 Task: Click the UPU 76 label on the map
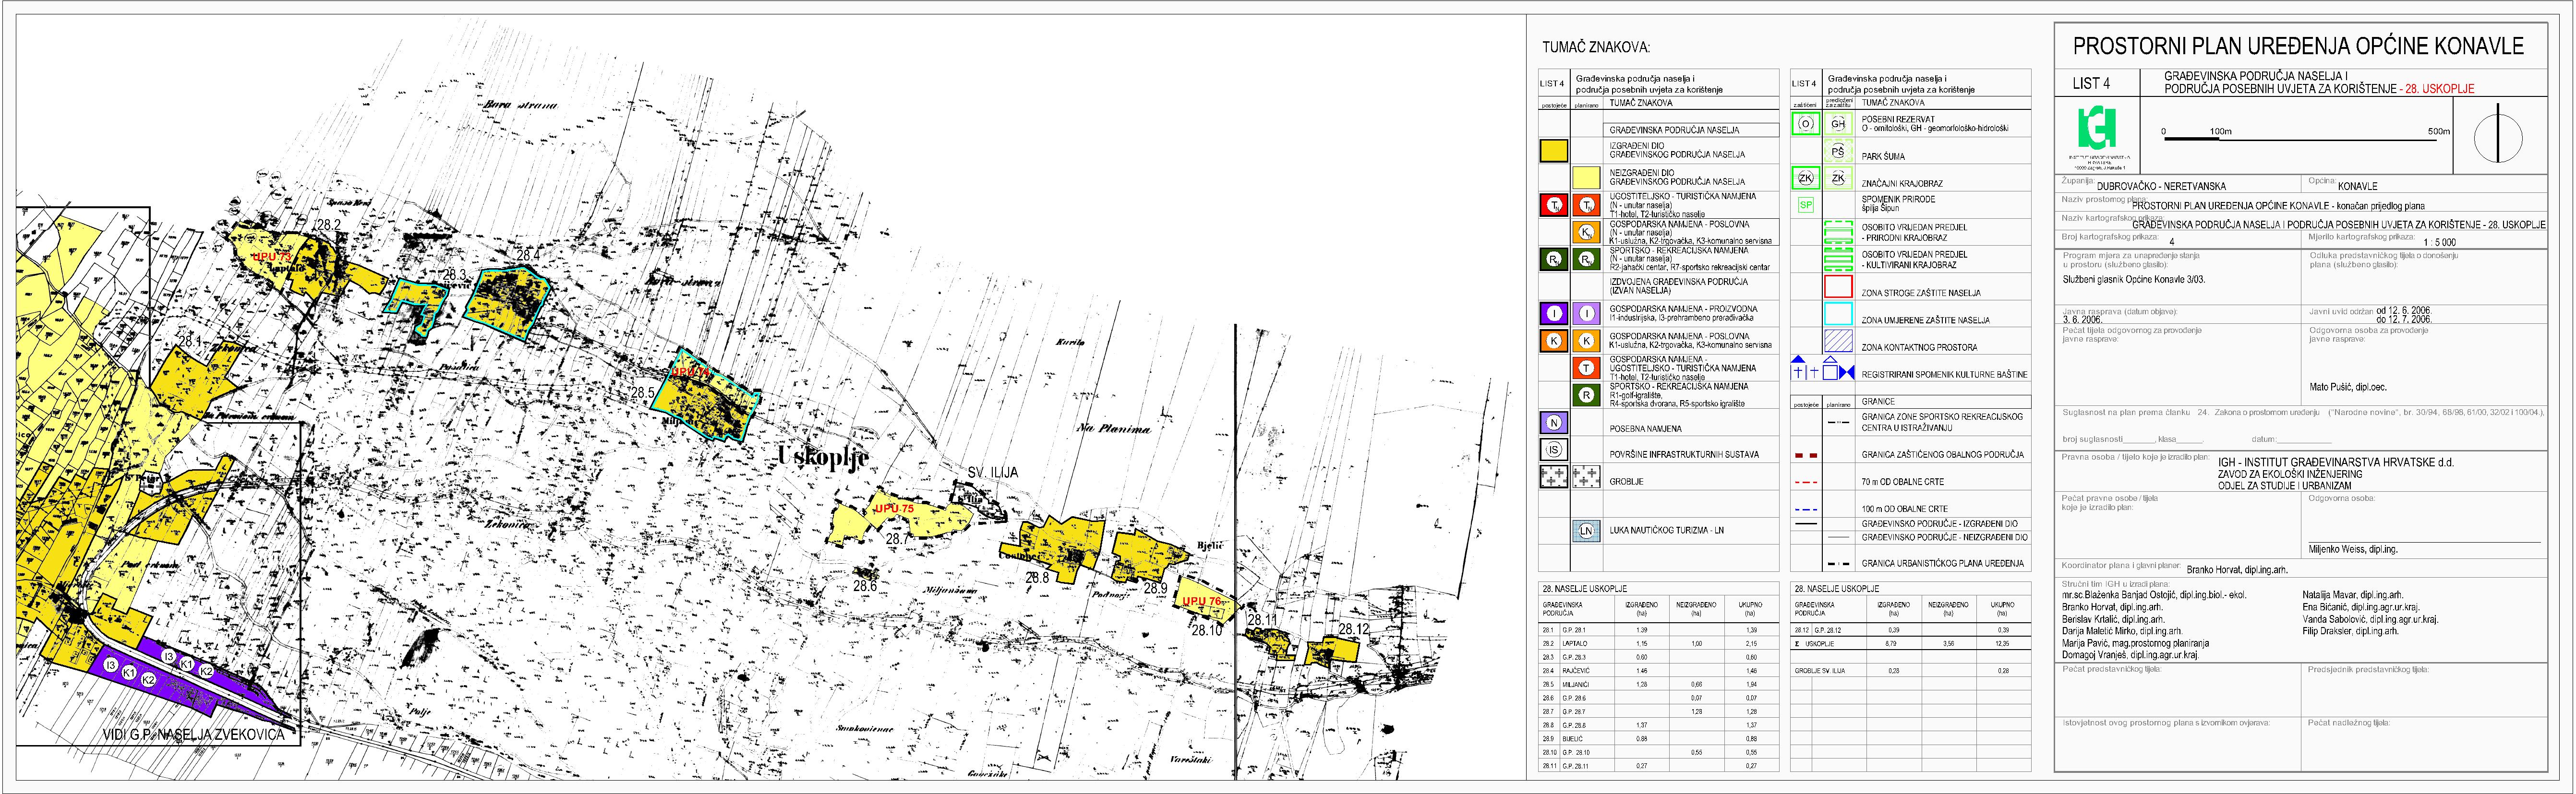[x=1202, y=601]
